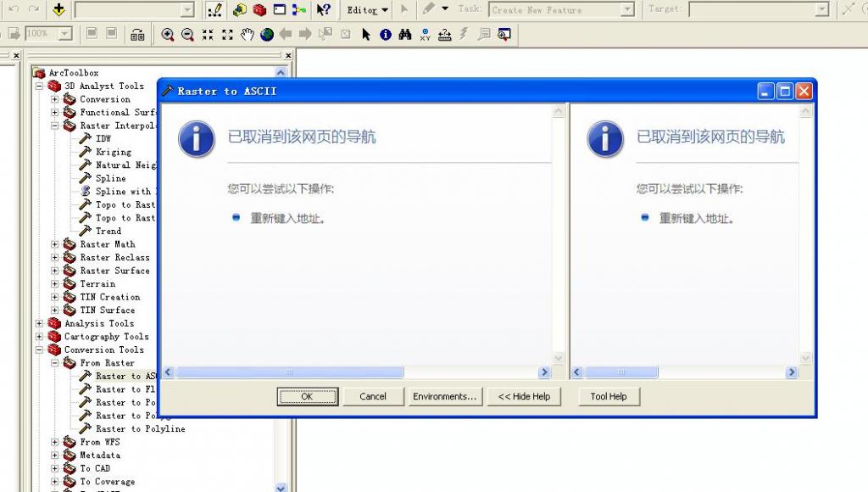Choose the Select Elements arrow tool
This screenshot has height=492, width=868.
coord(366,34)
